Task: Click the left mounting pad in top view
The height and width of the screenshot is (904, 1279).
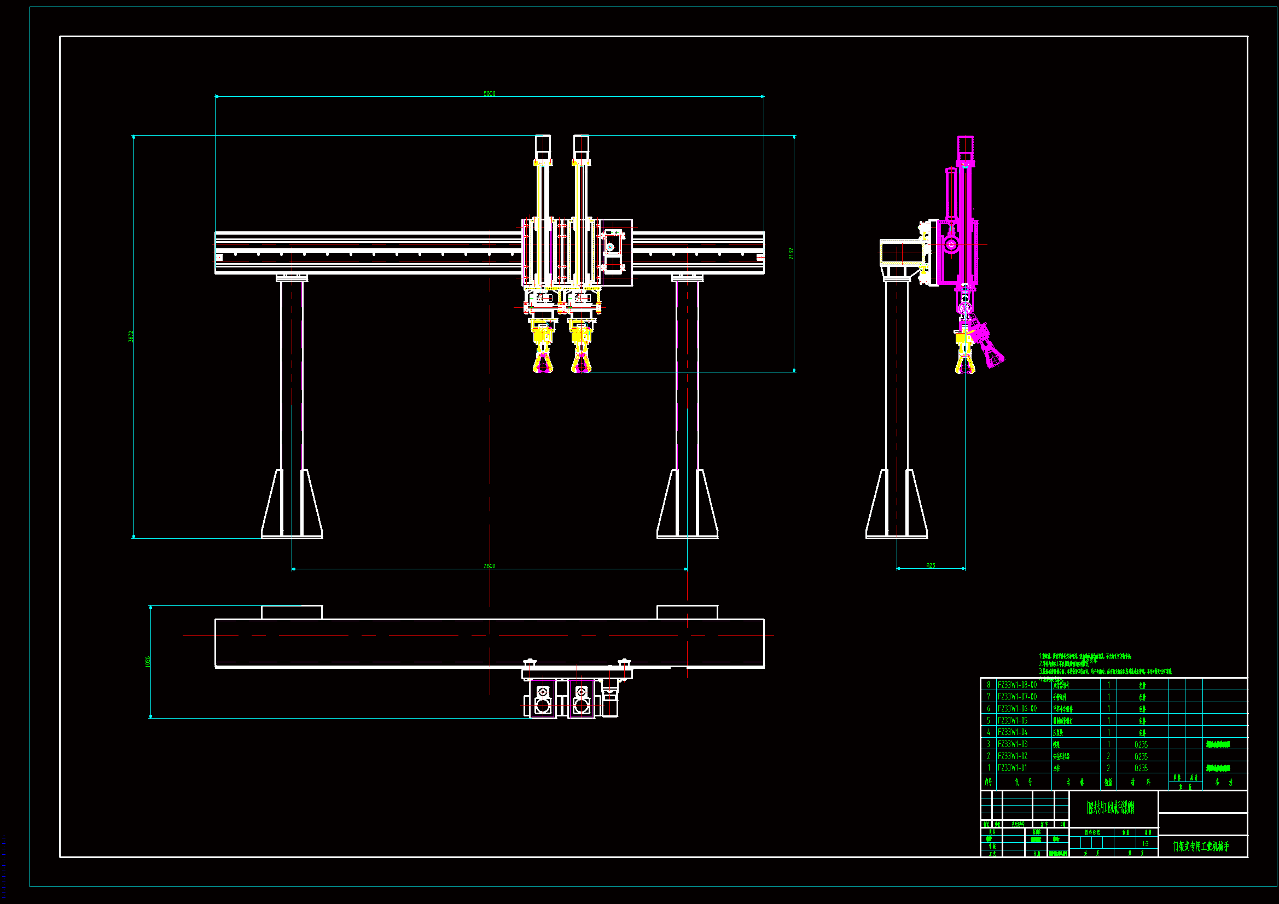Action: [x=292, y=612]
